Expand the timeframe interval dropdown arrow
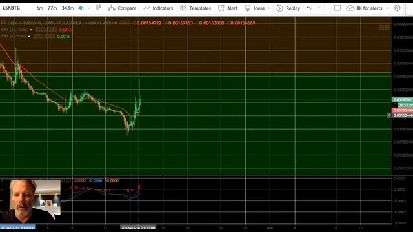Screen dimensions: 413x232 pos(89,8)
